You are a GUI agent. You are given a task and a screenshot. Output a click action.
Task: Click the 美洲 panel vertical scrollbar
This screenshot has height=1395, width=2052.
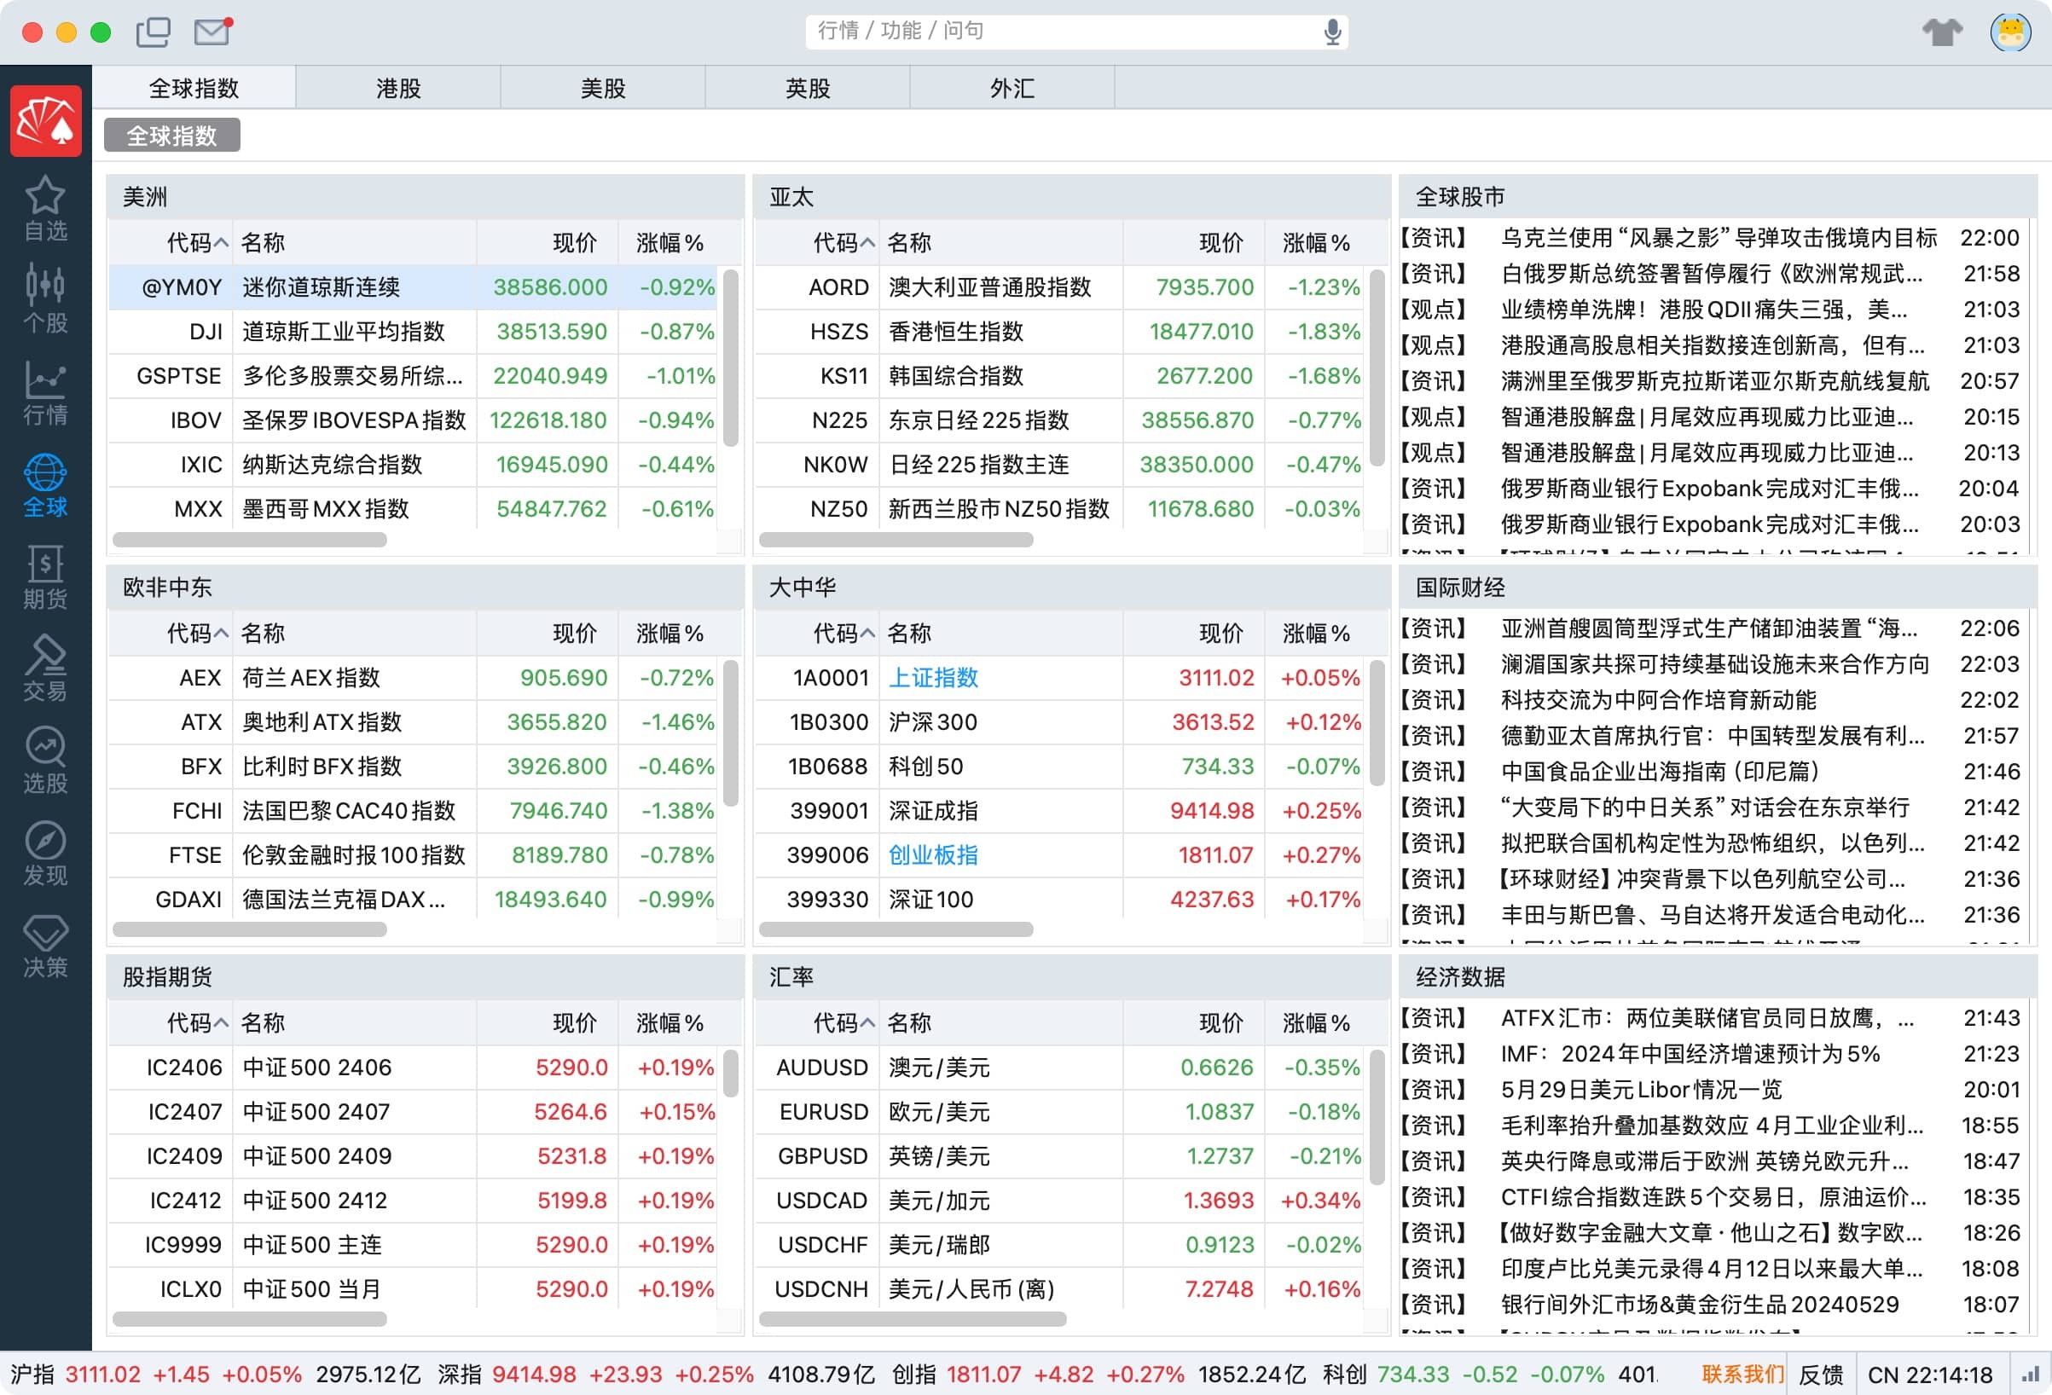[x=730, y=357]
